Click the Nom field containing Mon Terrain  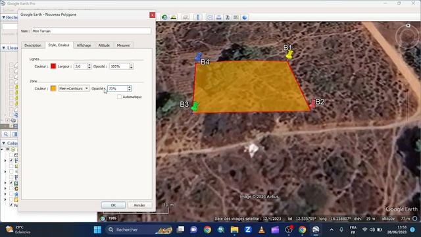pos(91,31)
